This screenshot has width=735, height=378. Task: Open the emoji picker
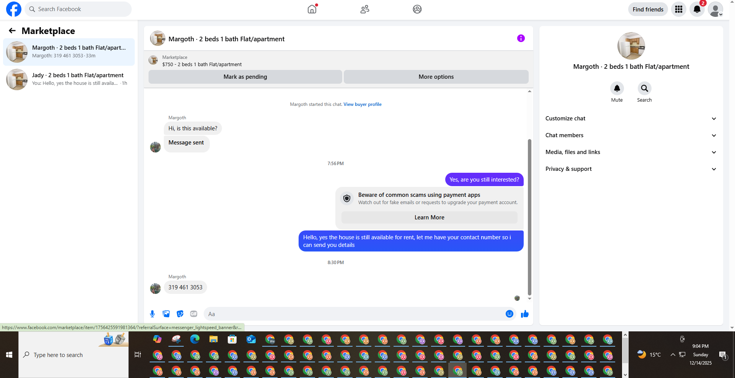[510, 314]
